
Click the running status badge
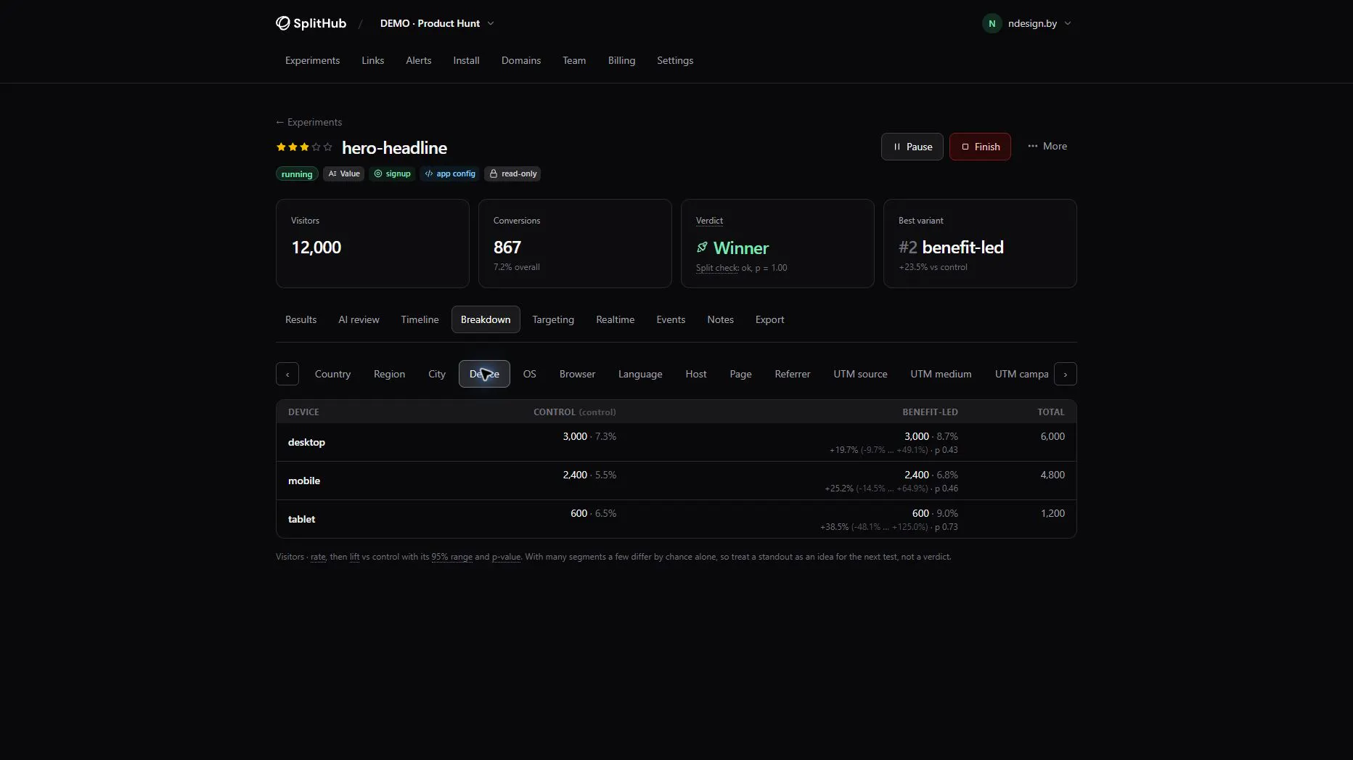tap(297, 174)
